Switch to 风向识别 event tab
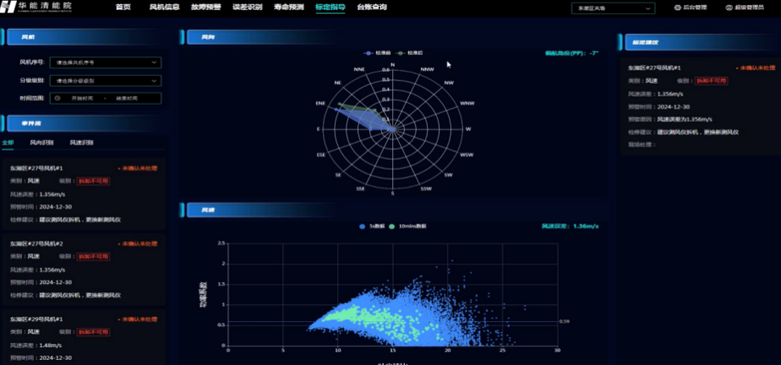 pyautogui.click(x=41, y=143)
